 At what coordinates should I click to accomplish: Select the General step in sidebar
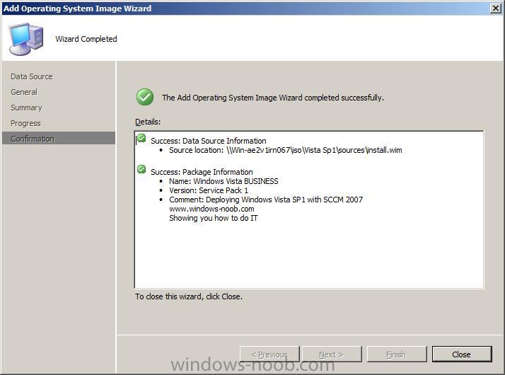tap(24, 92)
